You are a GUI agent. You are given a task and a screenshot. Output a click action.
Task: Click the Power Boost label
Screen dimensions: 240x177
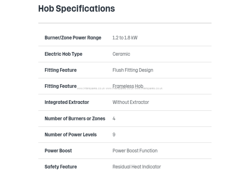point(58,150)
